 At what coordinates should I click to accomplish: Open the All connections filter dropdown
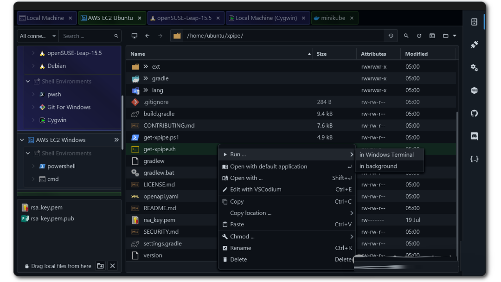click(x=38, y=36)
